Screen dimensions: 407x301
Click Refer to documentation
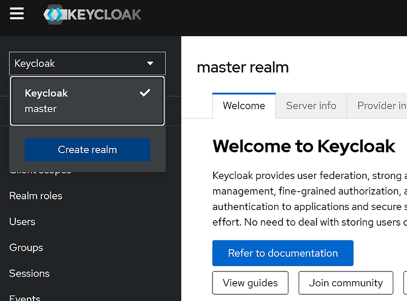[x=282, y=253]
